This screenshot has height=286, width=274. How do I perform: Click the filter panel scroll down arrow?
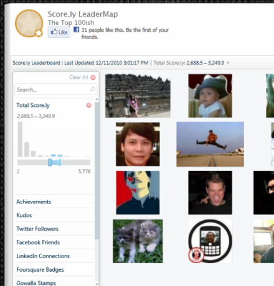pyautogui.click(x=97, y=284)
